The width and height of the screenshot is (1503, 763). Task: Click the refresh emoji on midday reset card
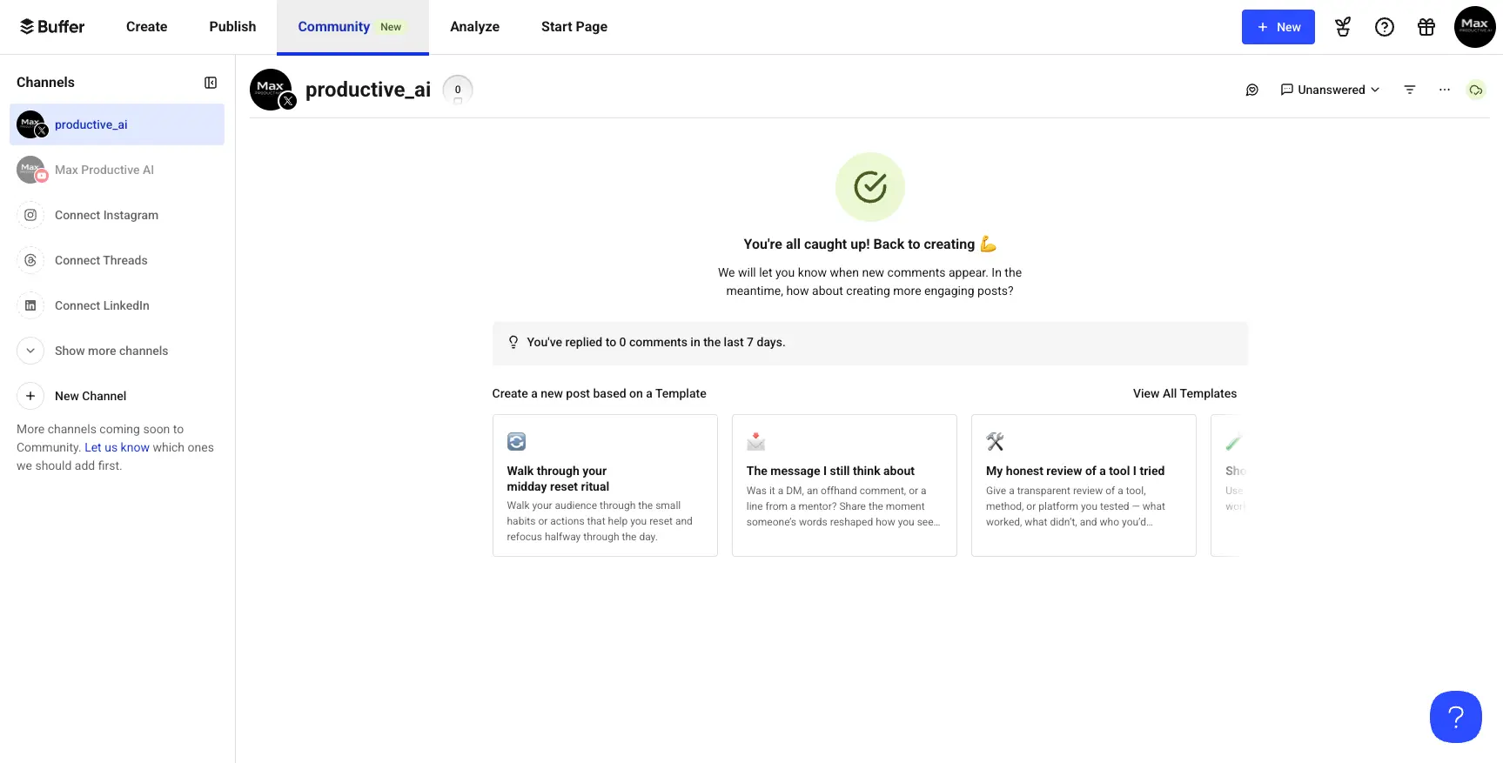pos(516,442)
